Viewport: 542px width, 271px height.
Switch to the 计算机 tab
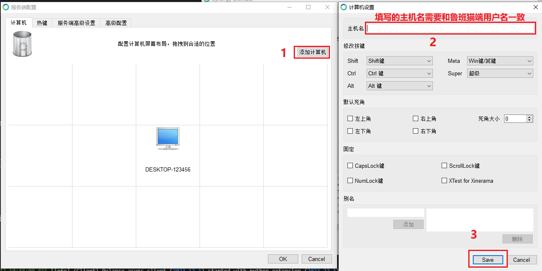[19, 22]
